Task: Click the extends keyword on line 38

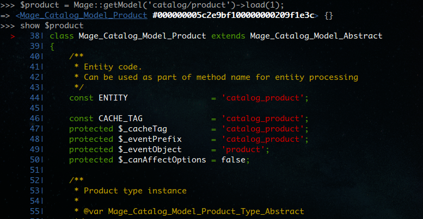Action: point(228,36)
